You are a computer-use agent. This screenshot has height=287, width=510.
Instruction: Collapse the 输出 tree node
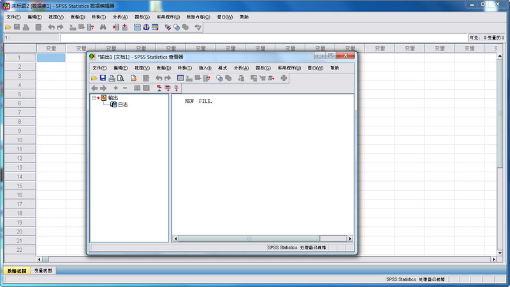pyautogui.click(x=94, y=98)
